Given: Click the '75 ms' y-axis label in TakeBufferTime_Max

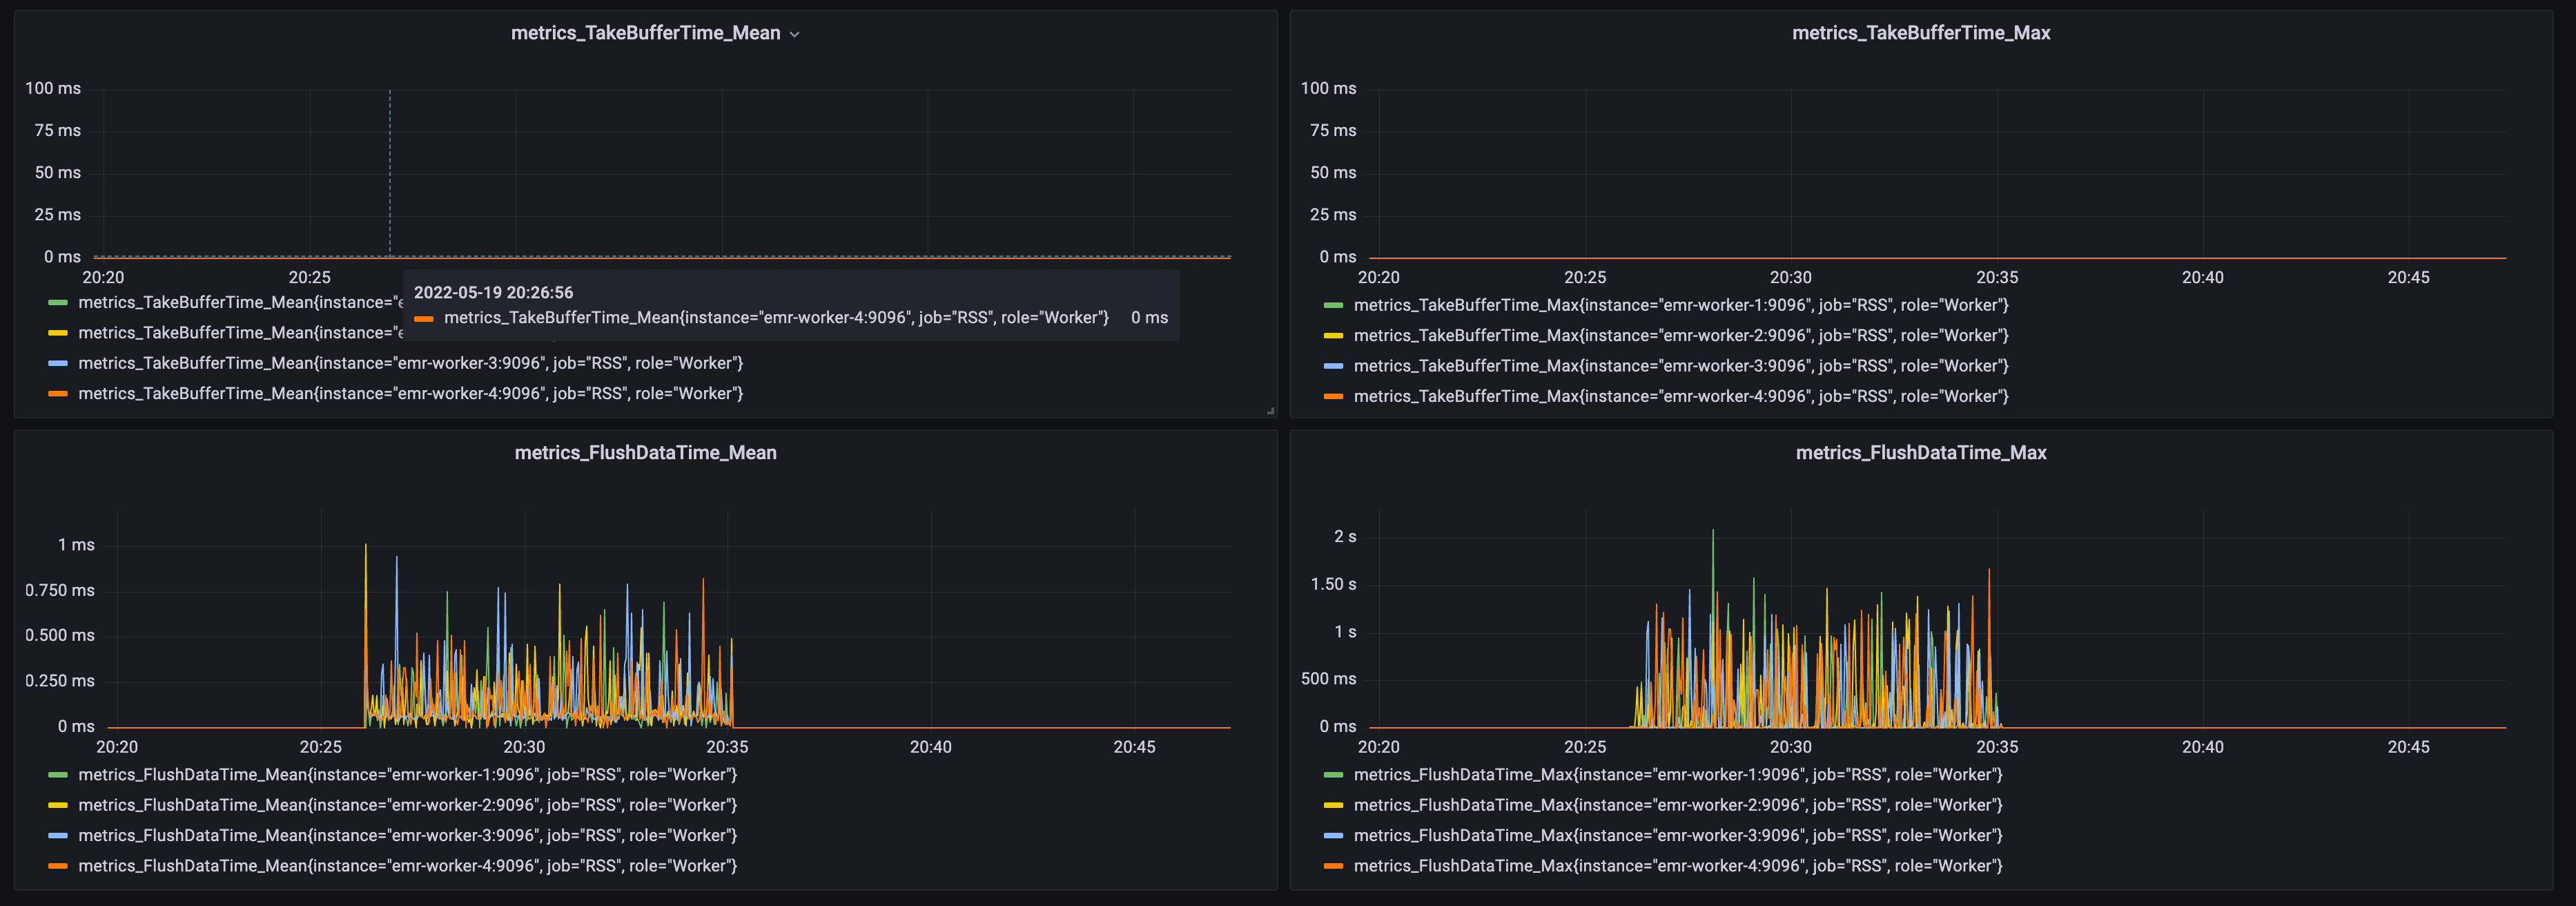Looking at the screenshot, I should click(1333, 131).
